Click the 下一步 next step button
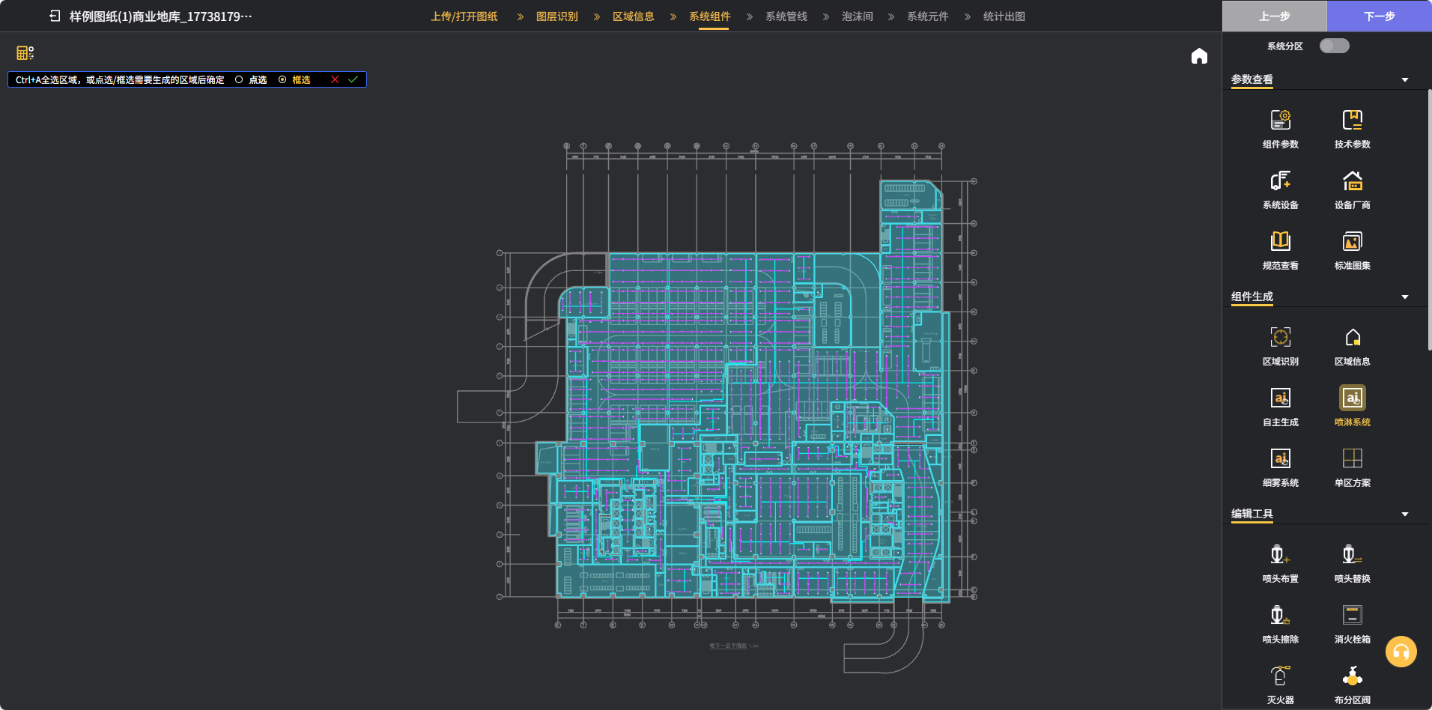This screenshot has height=710, width=1432. point(1379,16)
